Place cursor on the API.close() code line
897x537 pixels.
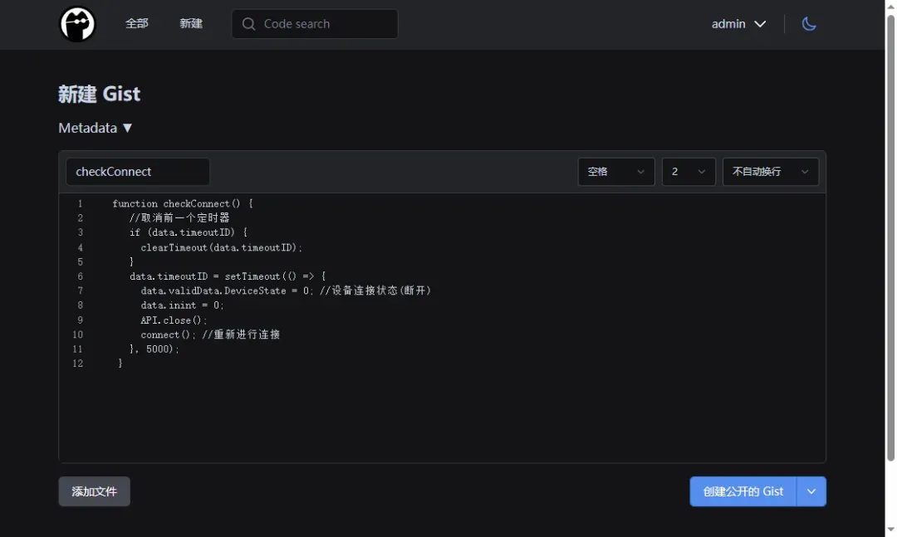(x=174, y=320)
